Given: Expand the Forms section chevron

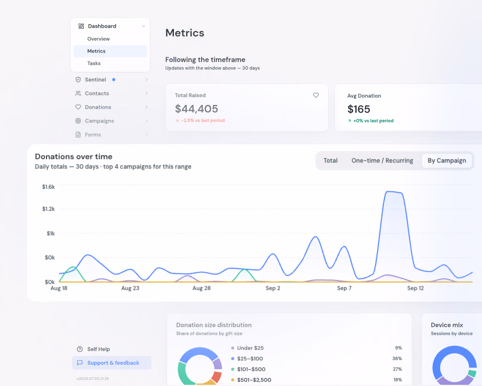Looking at the screenshot, I should point(146,135).
